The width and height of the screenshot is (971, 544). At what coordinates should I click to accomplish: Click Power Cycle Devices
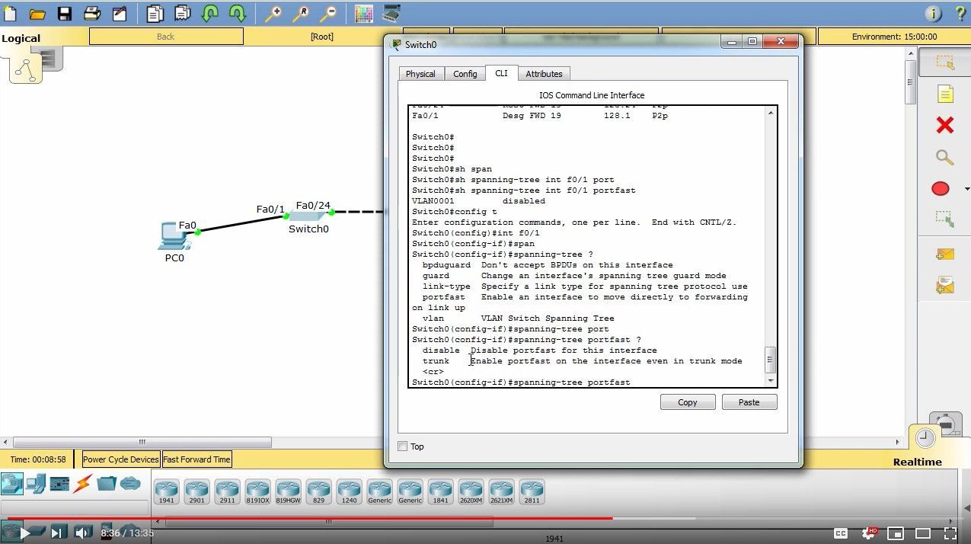pos(121,459)
